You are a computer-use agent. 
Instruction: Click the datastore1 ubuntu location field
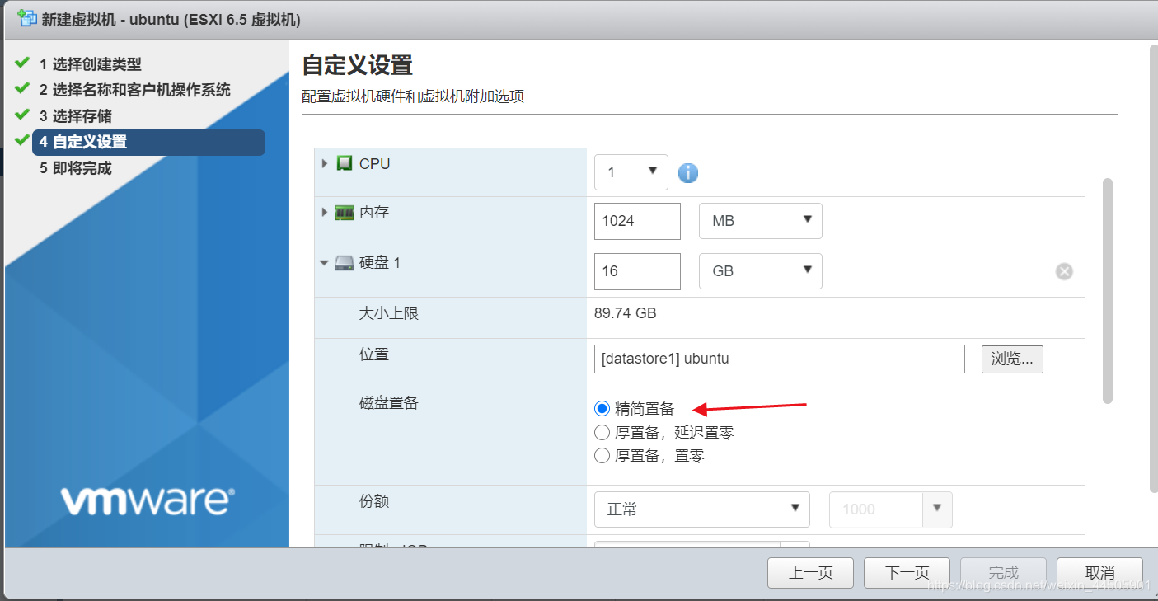tap(778, 359)
